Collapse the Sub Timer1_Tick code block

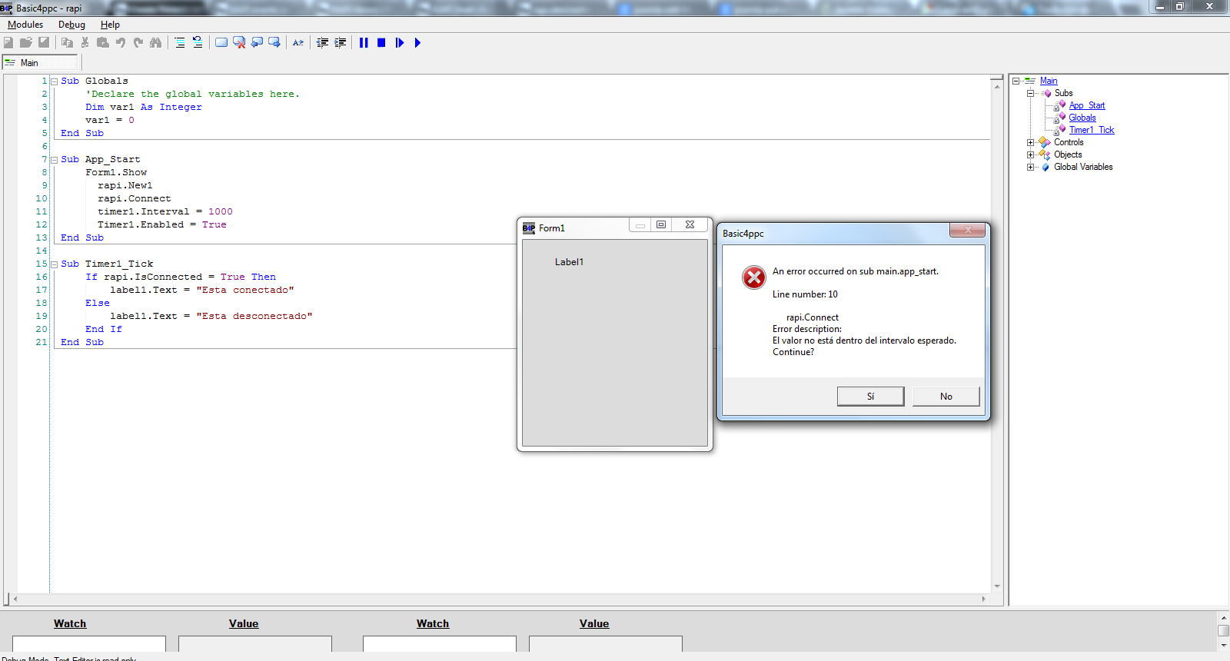54,264
